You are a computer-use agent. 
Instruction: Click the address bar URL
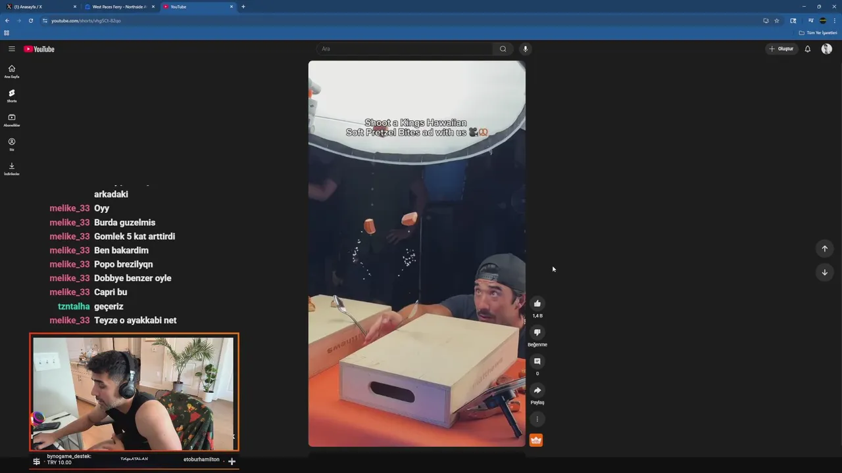pos(86,20)
